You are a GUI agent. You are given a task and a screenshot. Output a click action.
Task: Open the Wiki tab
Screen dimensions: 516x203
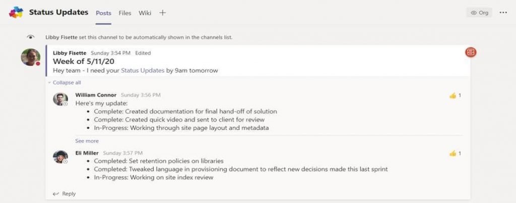[x=145, y=13]
